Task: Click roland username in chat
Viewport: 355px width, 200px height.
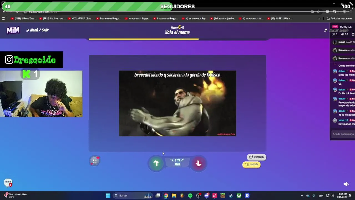Action: [x=342, y=42]
